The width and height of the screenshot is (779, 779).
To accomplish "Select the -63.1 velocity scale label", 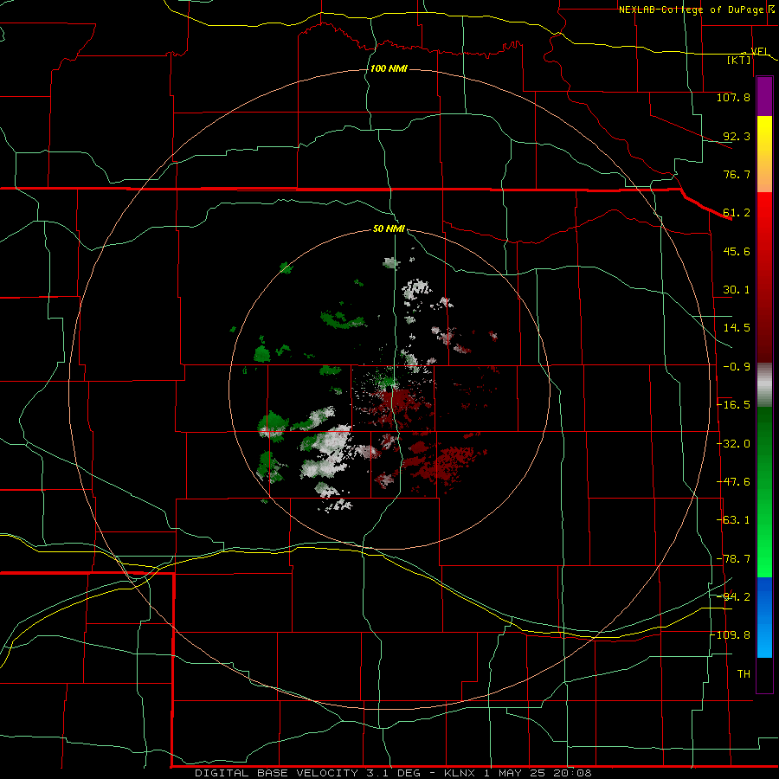I will (x=733, y=520).
